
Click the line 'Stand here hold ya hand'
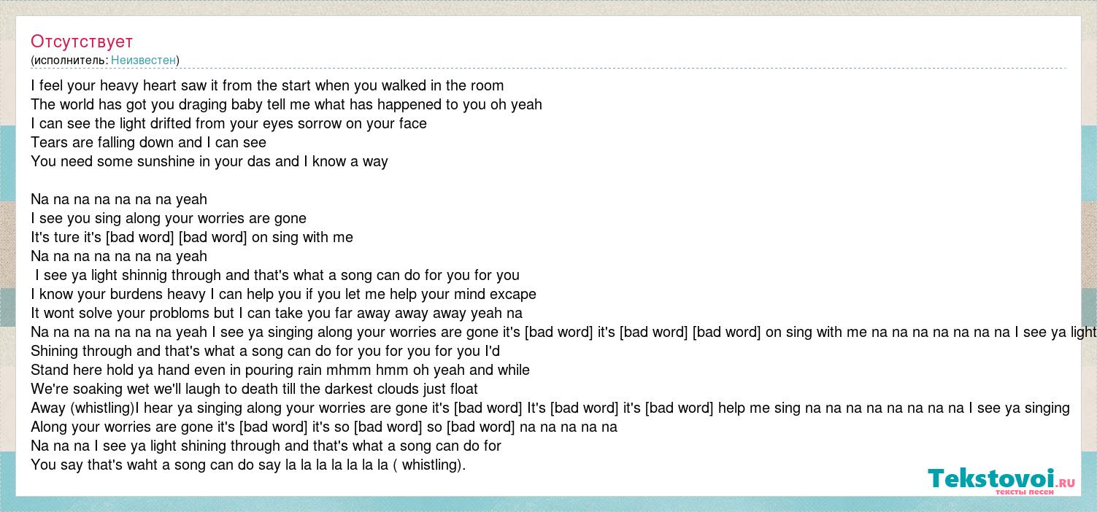(280, 371)
